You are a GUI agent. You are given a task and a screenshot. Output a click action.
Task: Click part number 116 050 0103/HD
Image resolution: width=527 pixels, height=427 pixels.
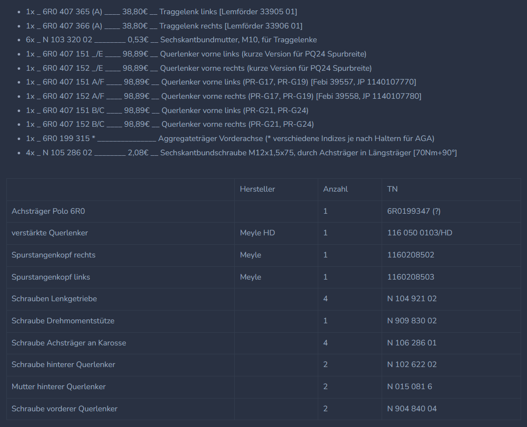419,233
